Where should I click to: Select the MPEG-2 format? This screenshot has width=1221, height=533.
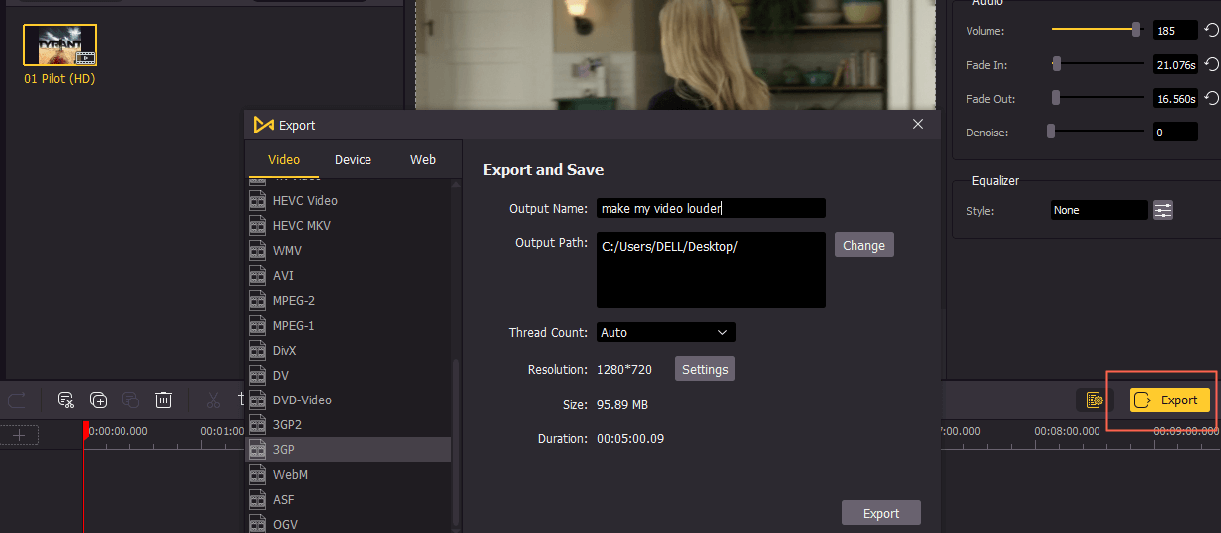coord(349,300)
